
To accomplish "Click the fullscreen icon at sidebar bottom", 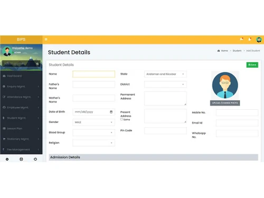I will pos(21,159).
